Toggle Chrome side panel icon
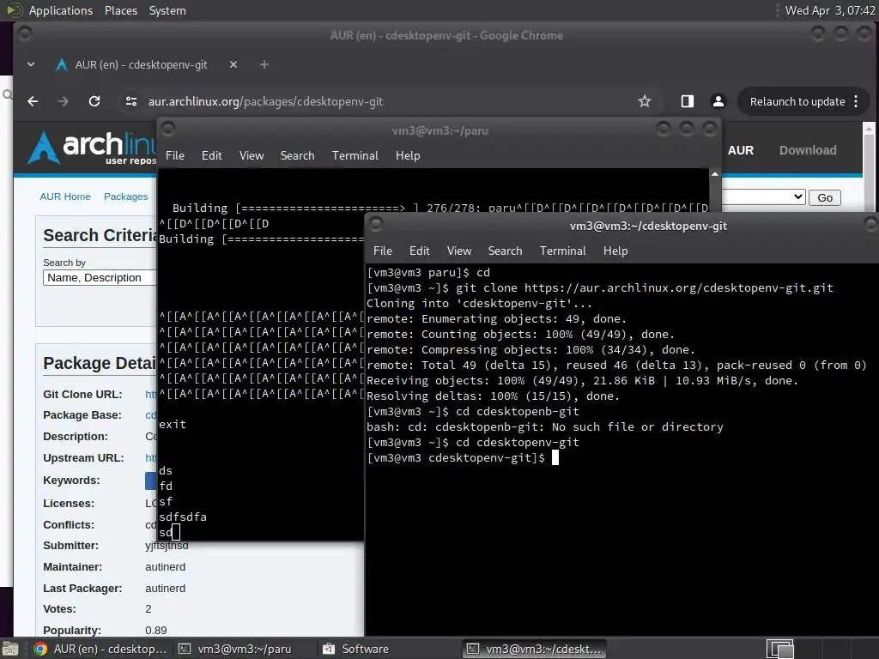The height and width of the screenshot is (659, 879). [x=688, y=101]
